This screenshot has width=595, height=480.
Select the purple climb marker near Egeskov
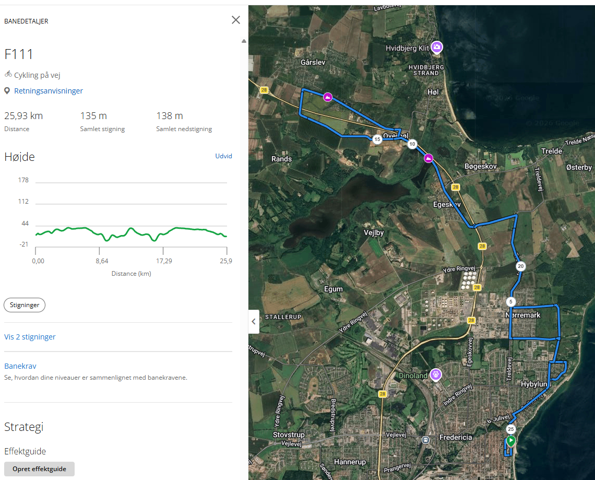tap(428, 158)
